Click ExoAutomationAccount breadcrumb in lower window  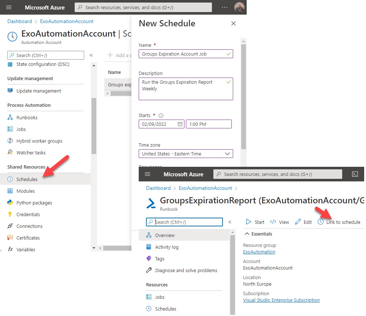pos(205,188)
